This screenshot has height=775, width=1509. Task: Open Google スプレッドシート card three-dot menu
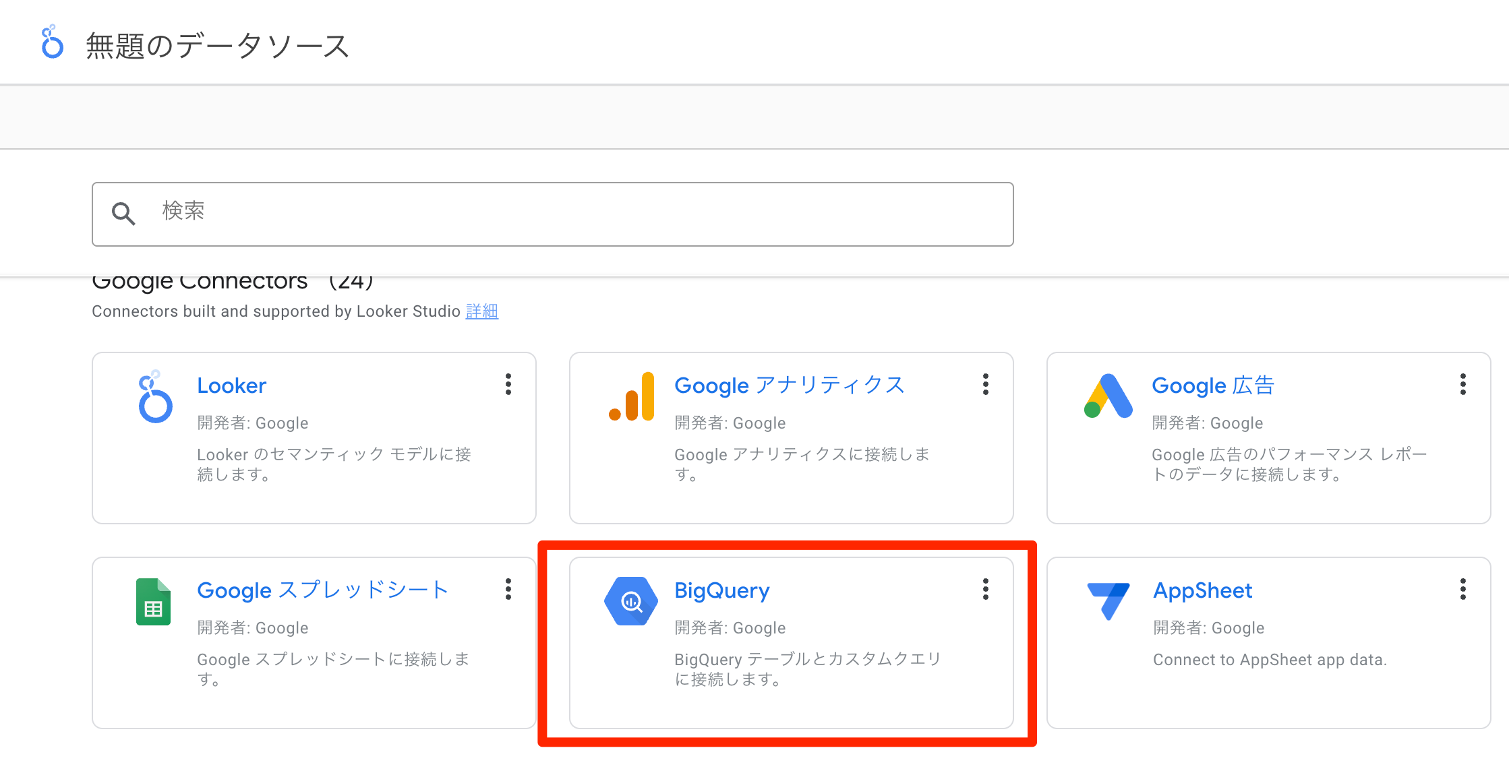(508, 590)
